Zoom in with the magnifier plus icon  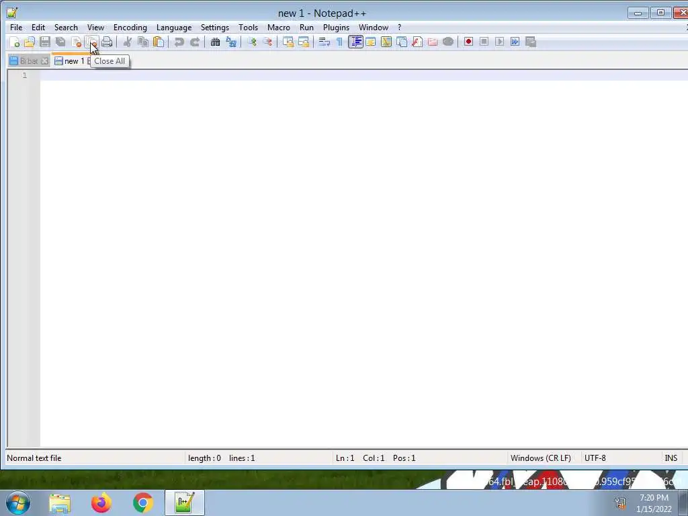pyautogui.click(x=252, y=42)
